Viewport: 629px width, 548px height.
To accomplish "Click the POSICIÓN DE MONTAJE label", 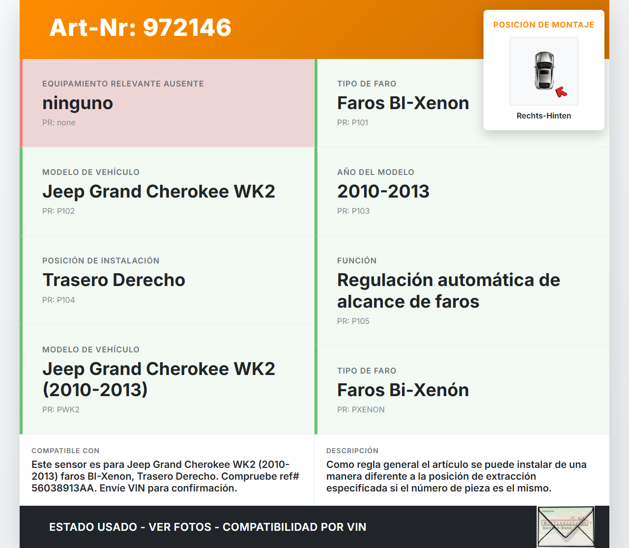I will [543, 25].
